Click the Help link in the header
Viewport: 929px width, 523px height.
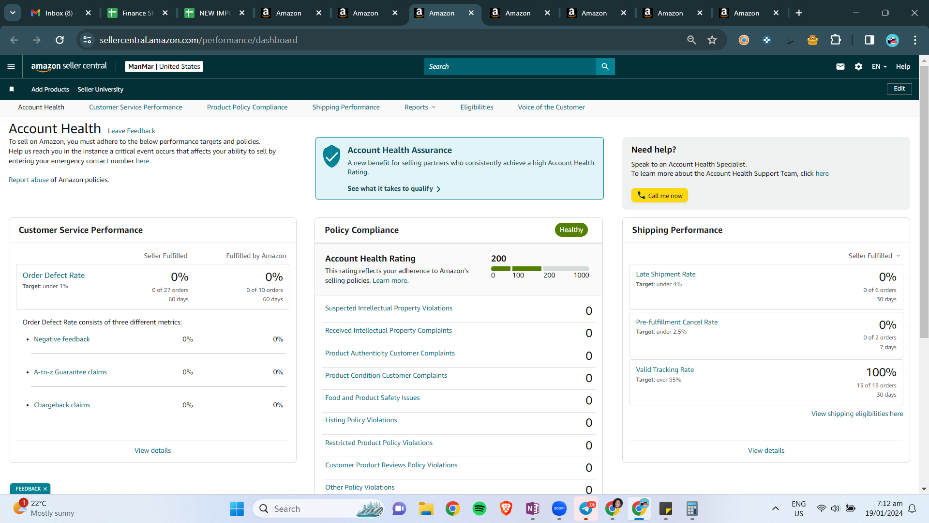pyautogui.click(x=903, y=66)
